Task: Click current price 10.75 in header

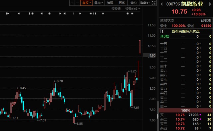Action: 179,12
